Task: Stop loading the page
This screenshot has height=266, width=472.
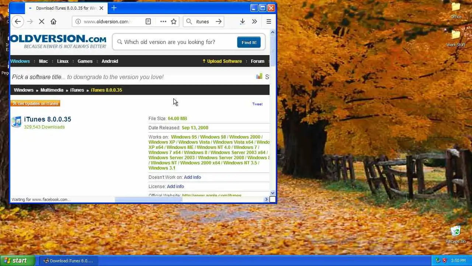Action: (x=41, y=21)
